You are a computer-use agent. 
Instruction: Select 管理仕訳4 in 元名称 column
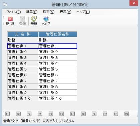[23, 63]
